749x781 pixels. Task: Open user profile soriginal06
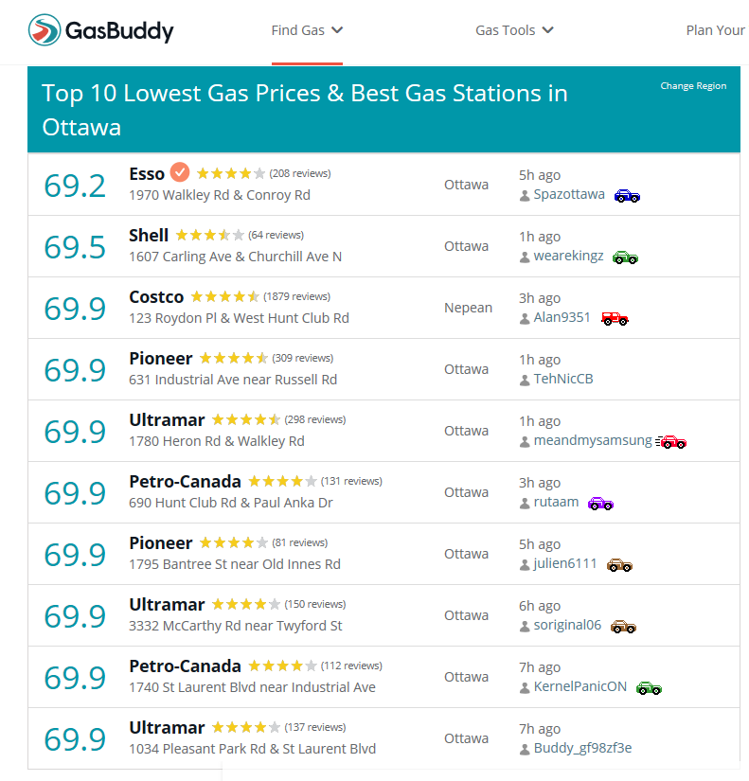[x=567, y=625]
